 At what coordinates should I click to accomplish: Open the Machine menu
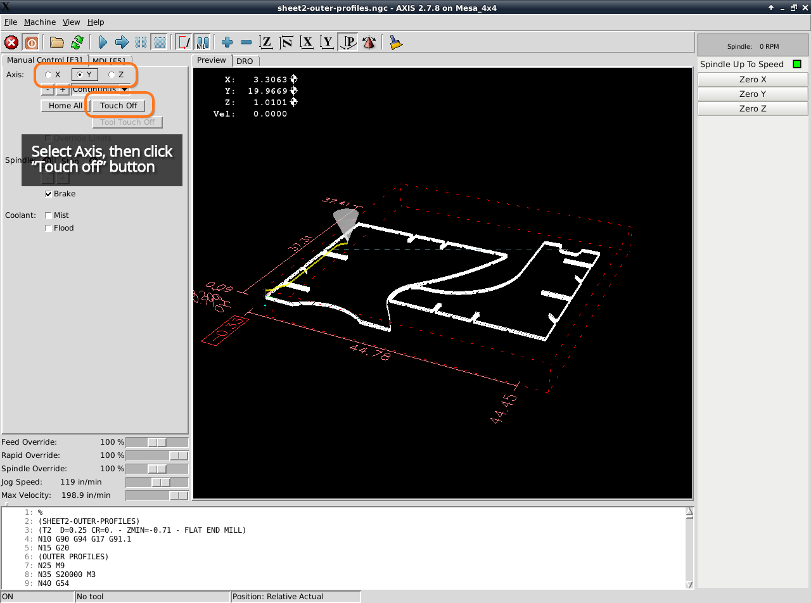pos(40,22)
